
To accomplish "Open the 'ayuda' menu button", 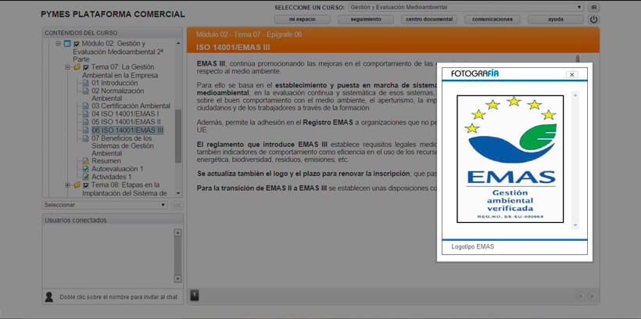I will tap(556, 20).
